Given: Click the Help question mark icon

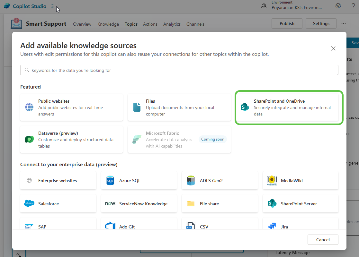Looking at the screenshot, I should (354, 6).
